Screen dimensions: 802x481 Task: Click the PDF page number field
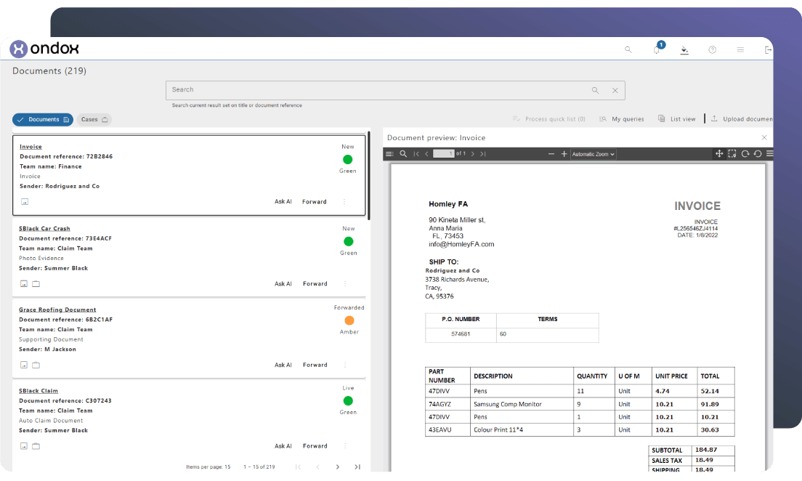[x=443, y=154]
